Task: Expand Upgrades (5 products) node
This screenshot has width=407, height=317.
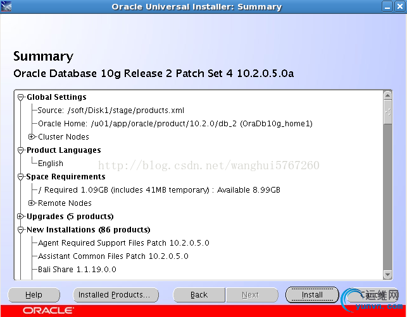Action: tap(20, 217)
